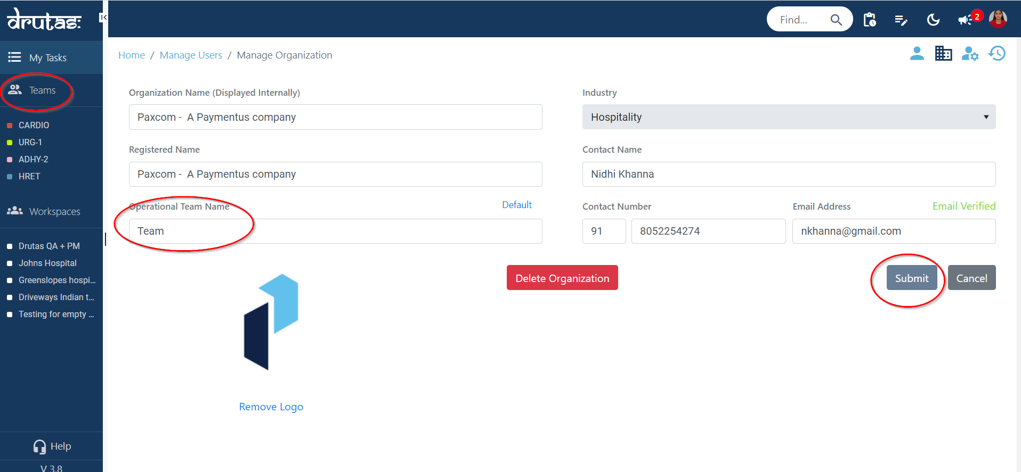Collapse the left sidebar panel
This screenshot has width=1021, height=472.
click(x=103, y=18)
